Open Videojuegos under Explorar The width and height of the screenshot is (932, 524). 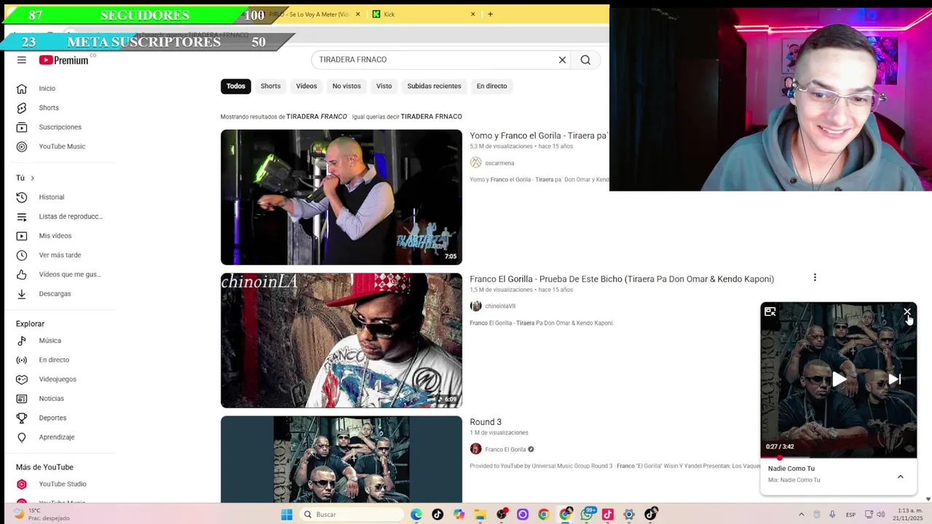(58, 379)
